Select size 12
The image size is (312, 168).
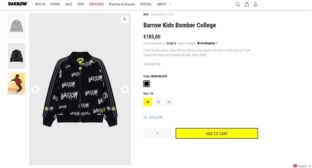pyautogui.click(x=158, y=102)
